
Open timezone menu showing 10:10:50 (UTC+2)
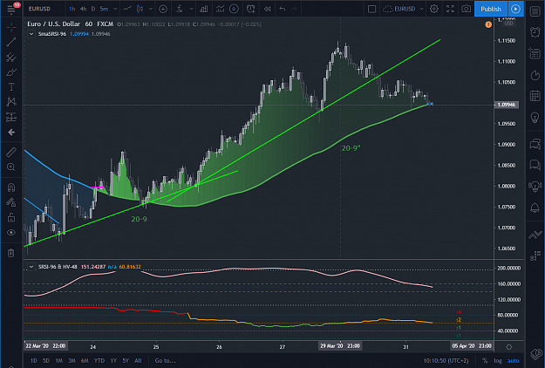(x=446, y=360)
